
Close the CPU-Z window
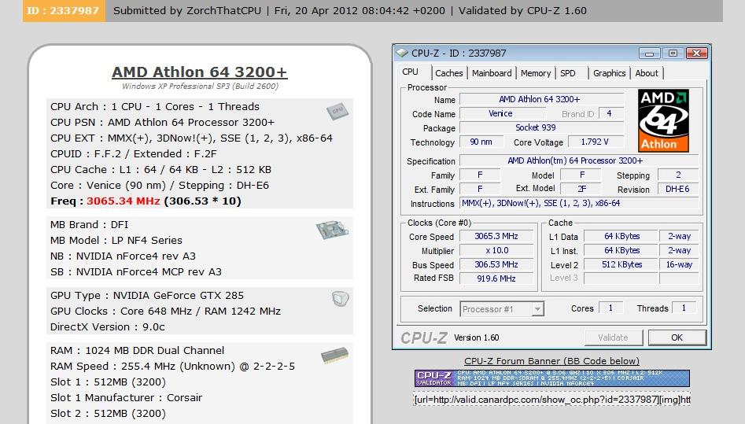pyautogui.click(x=696, y=53)
